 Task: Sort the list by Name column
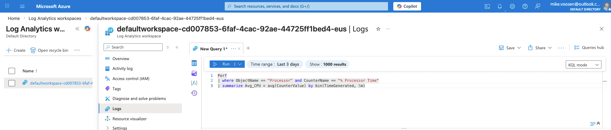point(30,71)
